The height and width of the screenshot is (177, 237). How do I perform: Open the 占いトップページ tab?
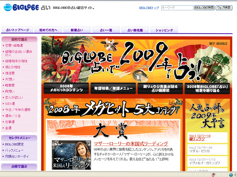(x=17, y=30)
